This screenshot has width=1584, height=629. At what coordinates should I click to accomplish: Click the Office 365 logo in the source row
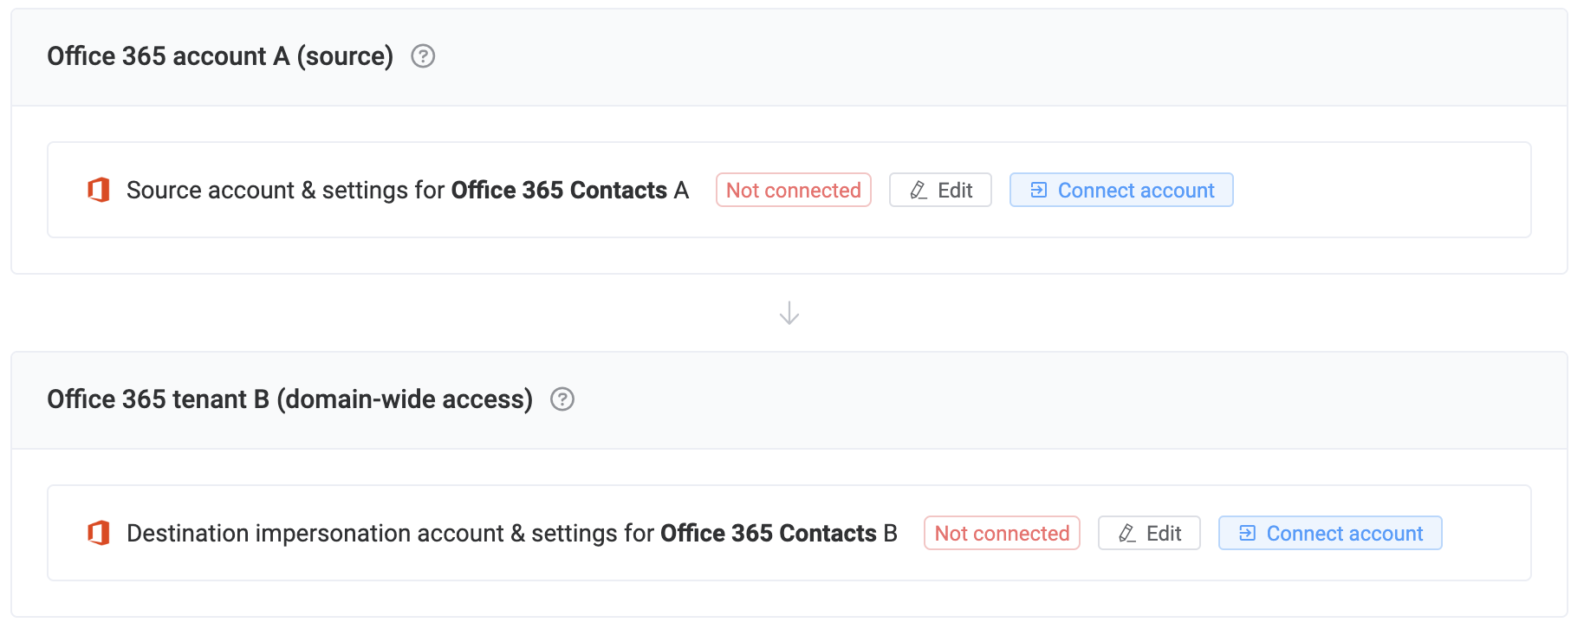100,189
